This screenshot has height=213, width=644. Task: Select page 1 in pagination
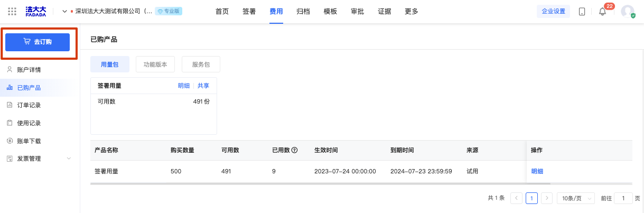pos(532,198)
